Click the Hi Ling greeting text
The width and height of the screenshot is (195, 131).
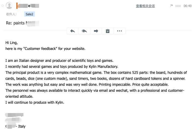(11, 43)
